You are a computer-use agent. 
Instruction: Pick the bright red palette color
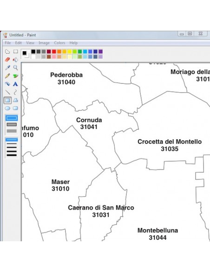pyautogui.click(x=54, y=51)
